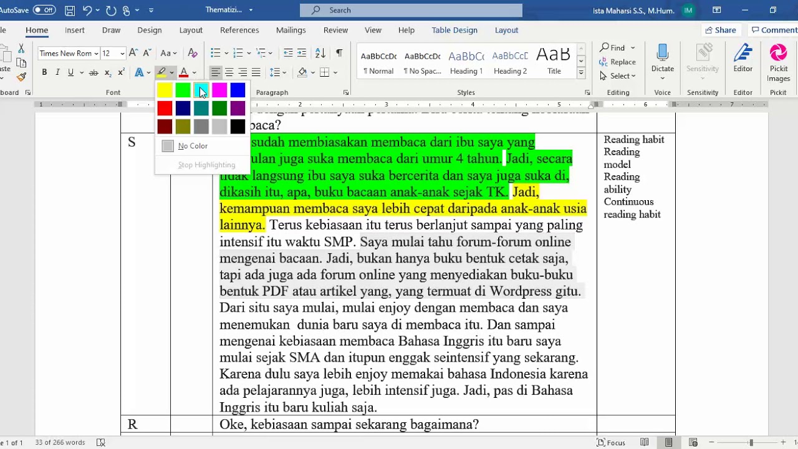Click the Subscript button

(x=107, y=73)
